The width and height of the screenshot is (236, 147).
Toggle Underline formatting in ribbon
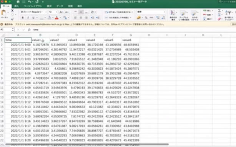point(33,18)
